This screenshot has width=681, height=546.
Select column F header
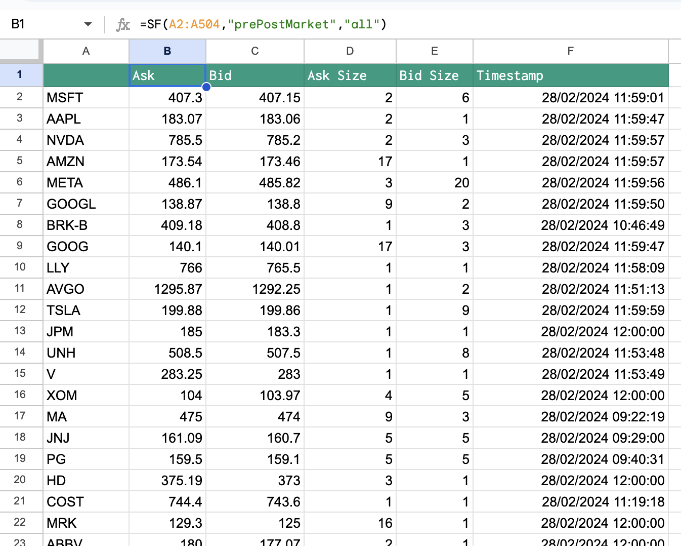571,51
